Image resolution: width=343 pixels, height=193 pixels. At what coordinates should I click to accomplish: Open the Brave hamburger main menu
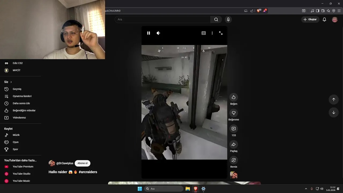tap(339, 11)
